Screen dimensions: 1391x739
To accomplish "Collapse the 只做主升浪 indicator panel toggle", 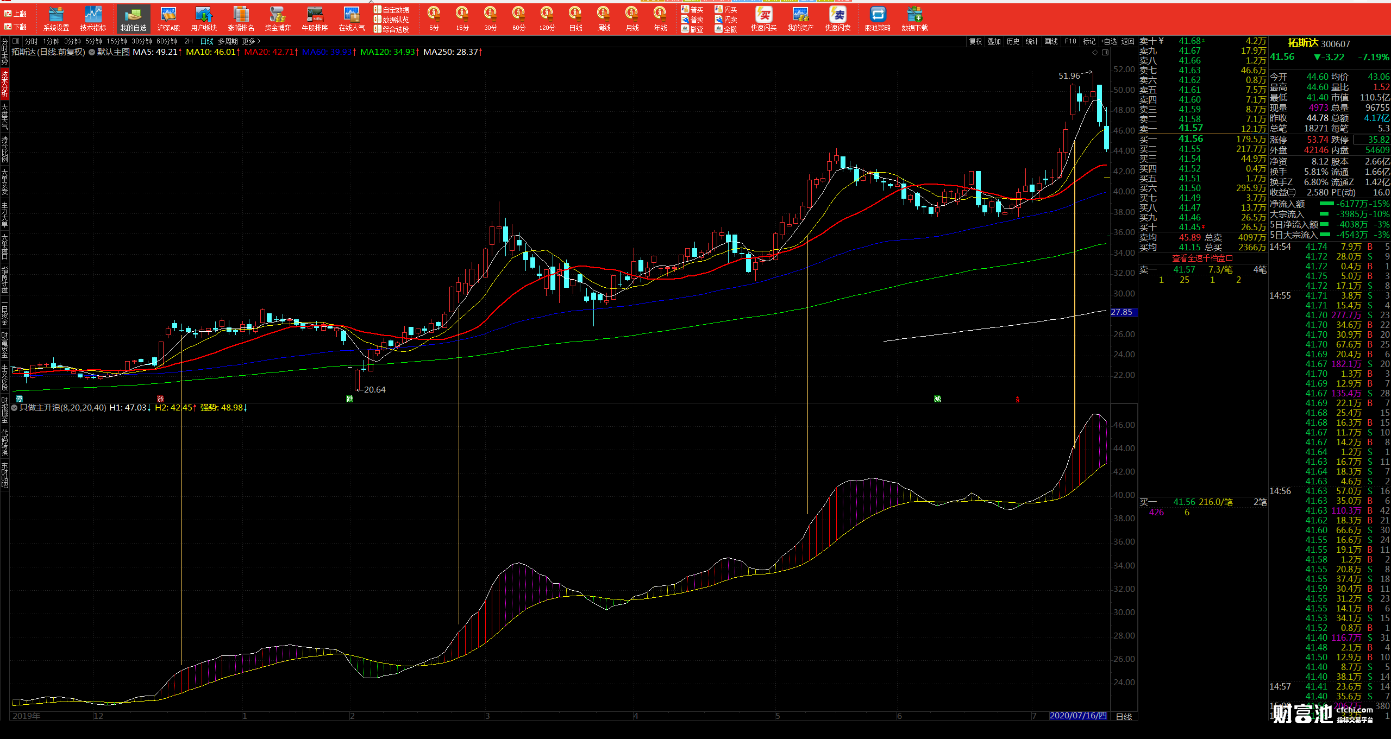I will tap(15, 408).
